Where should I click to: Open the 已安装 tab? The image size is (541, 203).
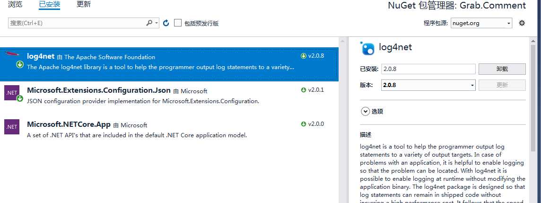pyautogui.click(x=50, y=4)
